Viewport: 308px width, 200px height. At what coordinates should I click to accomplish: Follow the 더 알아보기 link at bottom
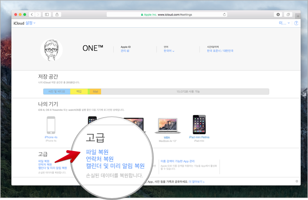pos(196,182)
